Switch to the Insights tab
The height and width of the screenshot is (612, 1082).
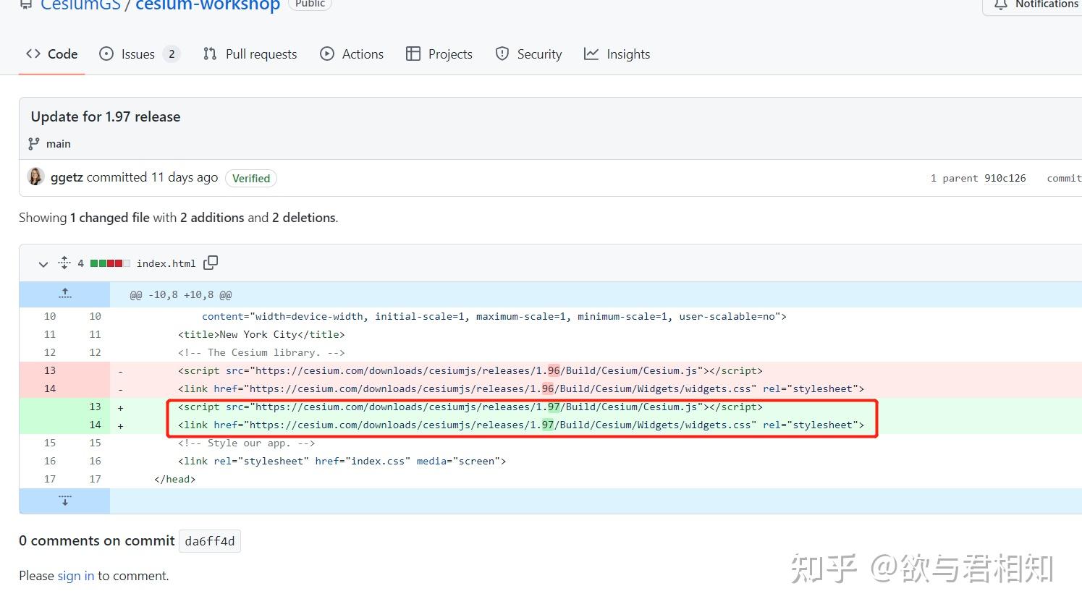tap(627, 54)
